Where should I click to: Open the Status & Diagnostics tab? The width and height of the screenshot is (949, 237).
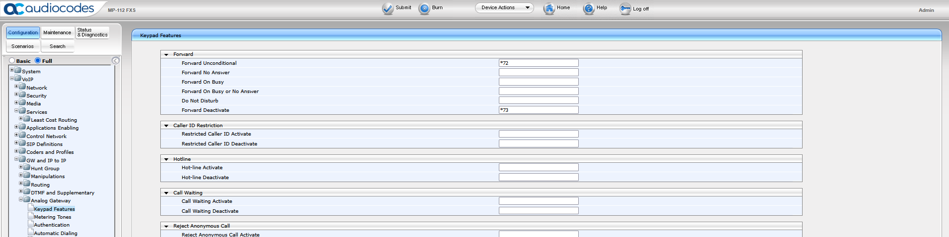point(92,33)
